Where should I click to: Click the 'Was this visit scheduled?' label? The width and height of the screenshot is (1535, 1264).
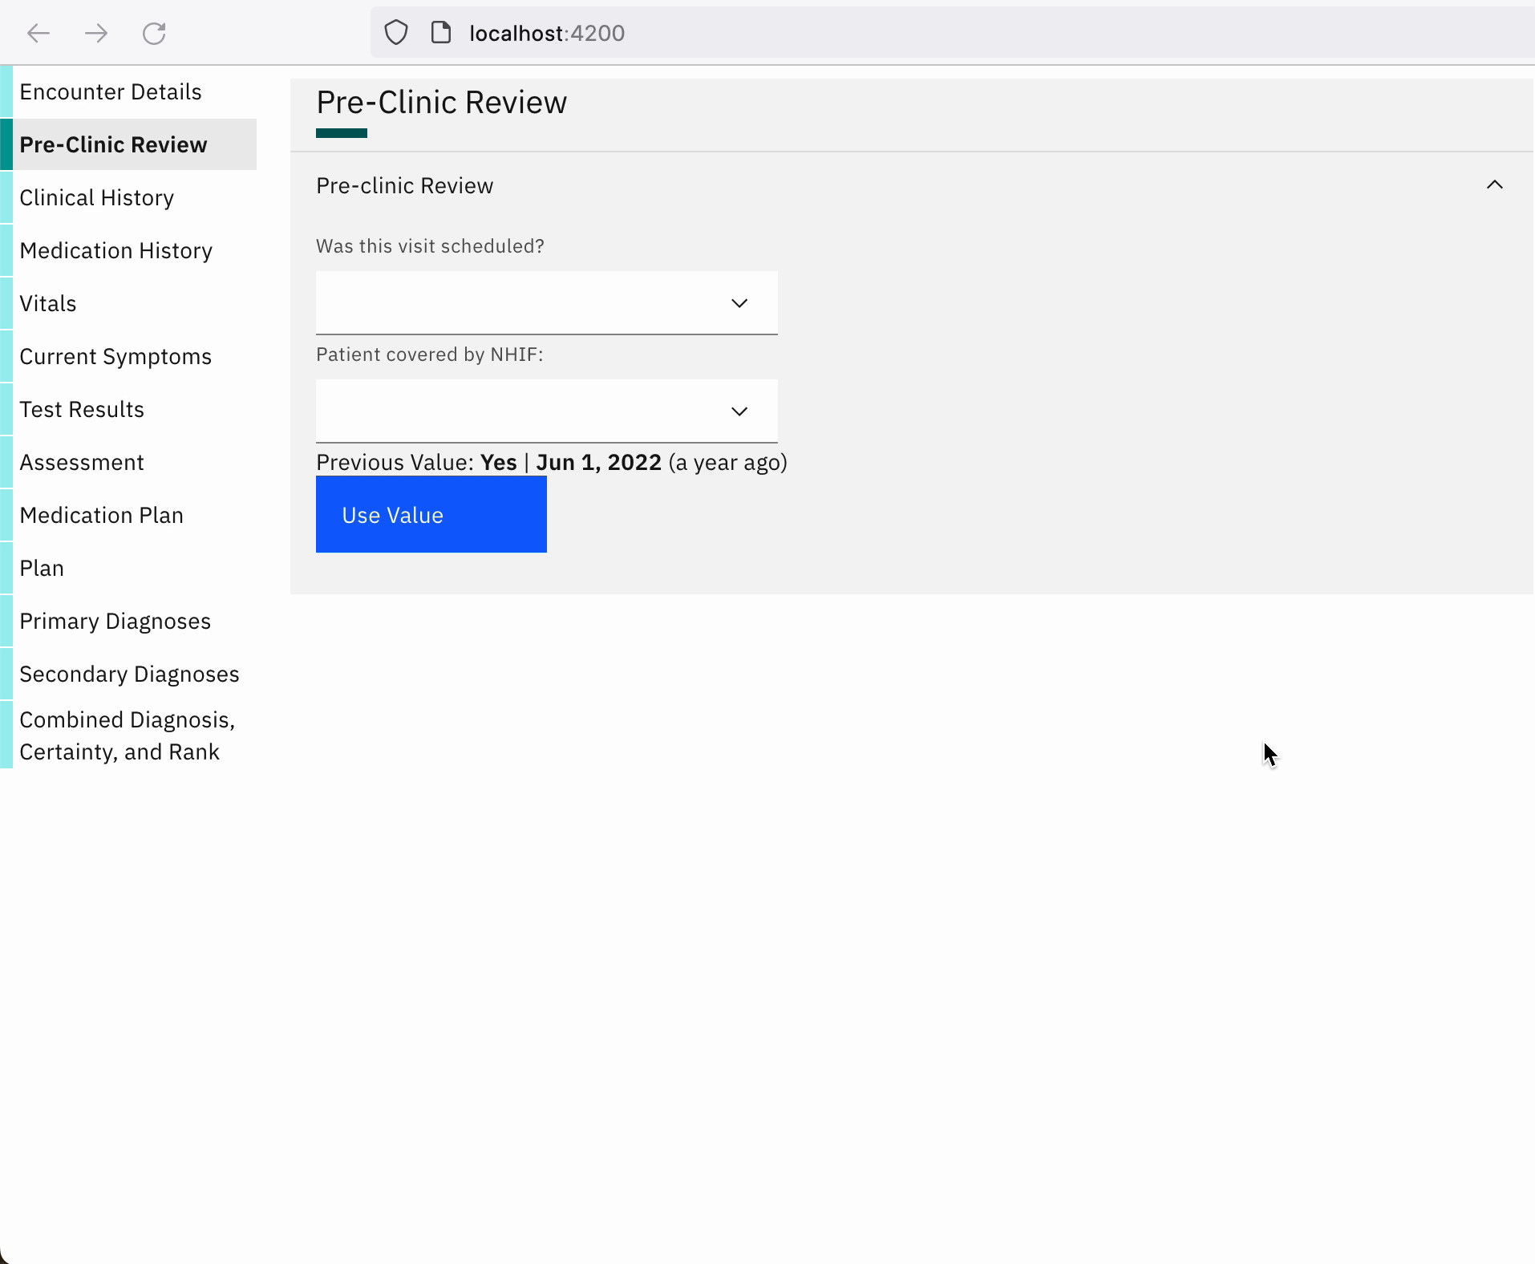430,246
